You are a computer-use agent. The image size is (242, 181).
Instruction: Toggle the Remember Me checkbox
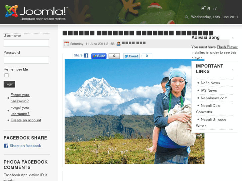point(6,75)
